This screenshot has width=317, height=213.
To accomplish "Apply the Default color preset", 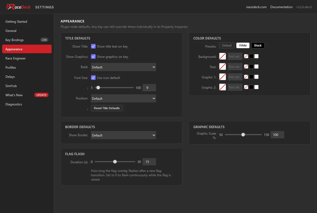I will (x=227, y=45).
